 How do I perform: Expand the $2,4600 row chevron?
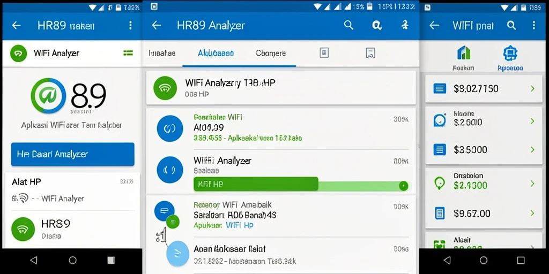532,184
